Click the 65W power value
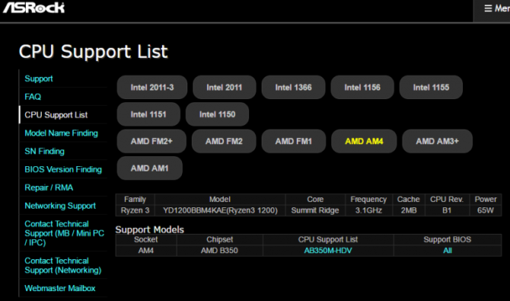 point(486,210)
